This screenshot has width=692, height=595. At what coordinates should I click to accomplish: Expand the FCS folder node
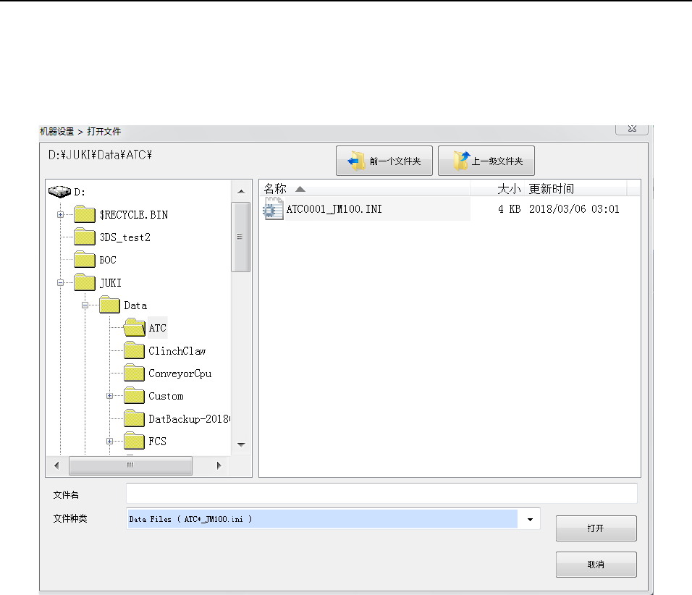click(x=110, y=441)
